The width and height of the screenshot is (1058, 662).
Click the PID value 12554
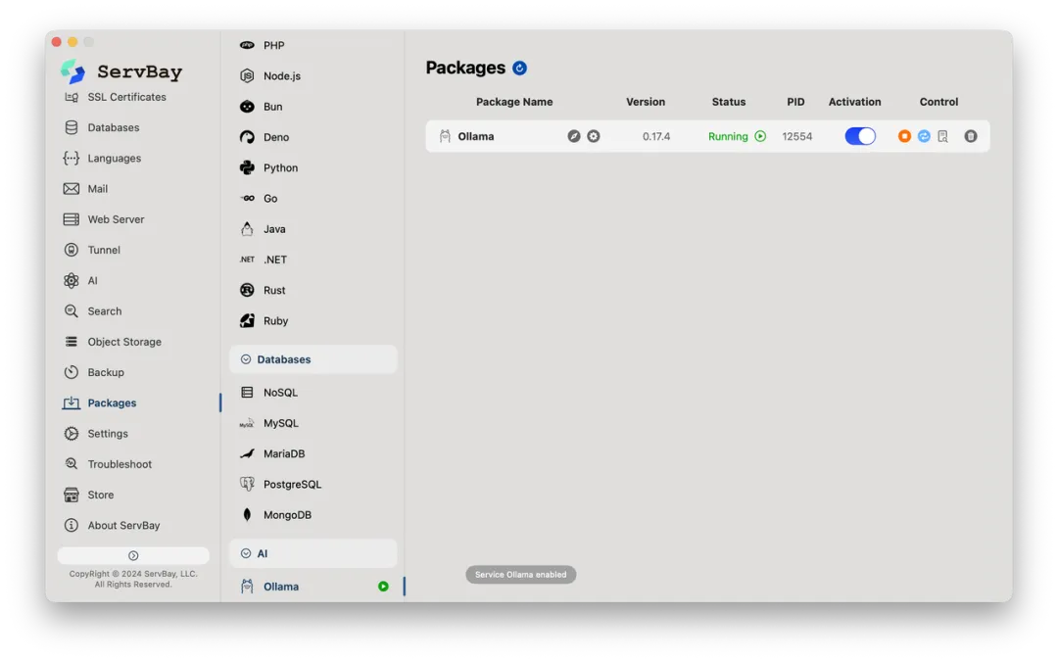[x=796, y=136]
